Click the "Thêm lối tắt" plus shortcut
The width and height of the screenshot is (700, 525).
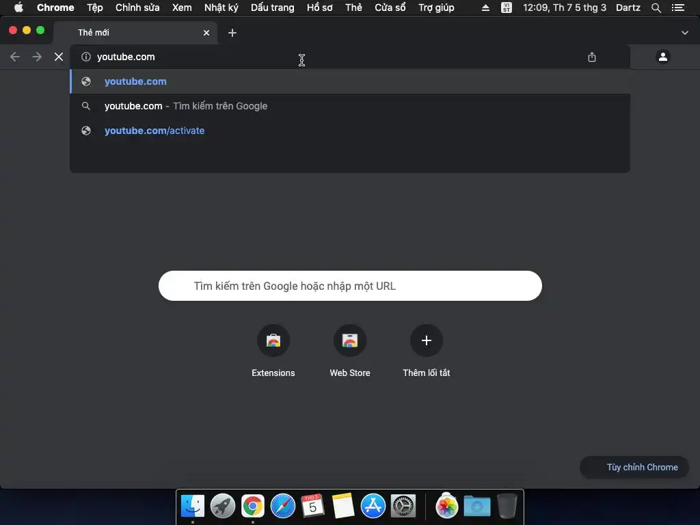(x=427, y=351)
